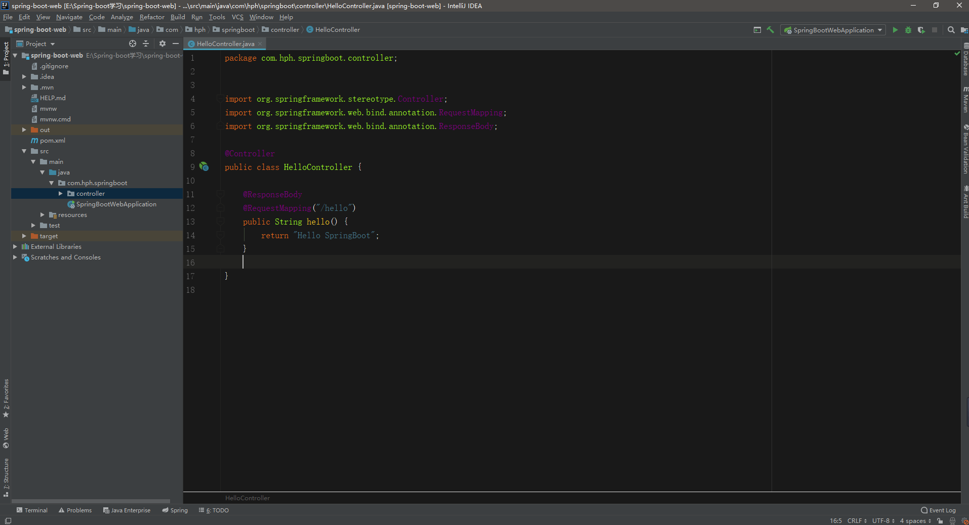Close the HelloController.java tab

[260, 43]
